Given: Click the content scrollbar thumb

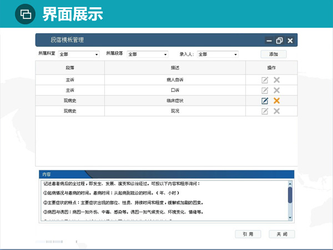Looking at the screenshot, I should (290, 195).
